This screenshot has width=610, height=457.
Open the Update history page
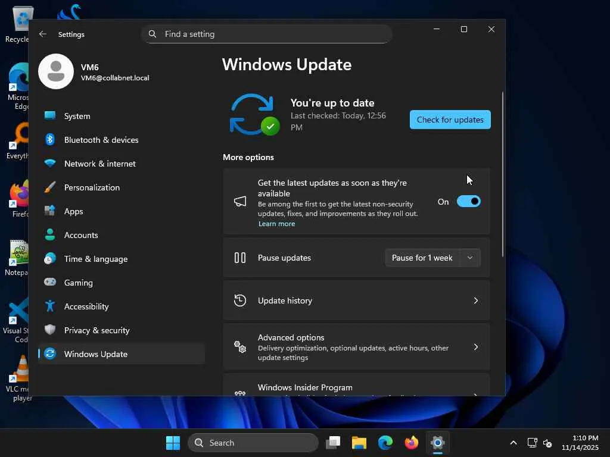[x=356, y=301]
